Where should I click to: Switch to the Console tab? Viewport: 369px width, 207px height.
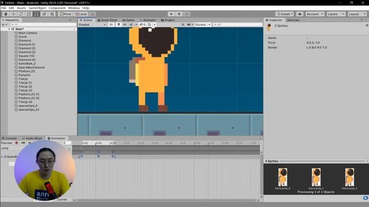(x=9, y=138)
